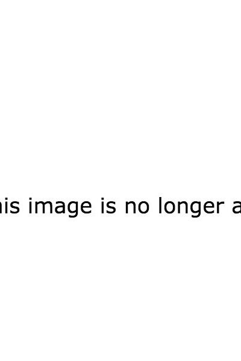Click the space between "image" and "is"
The width and height of the screenshot is (241, 361).
[96, 207]
